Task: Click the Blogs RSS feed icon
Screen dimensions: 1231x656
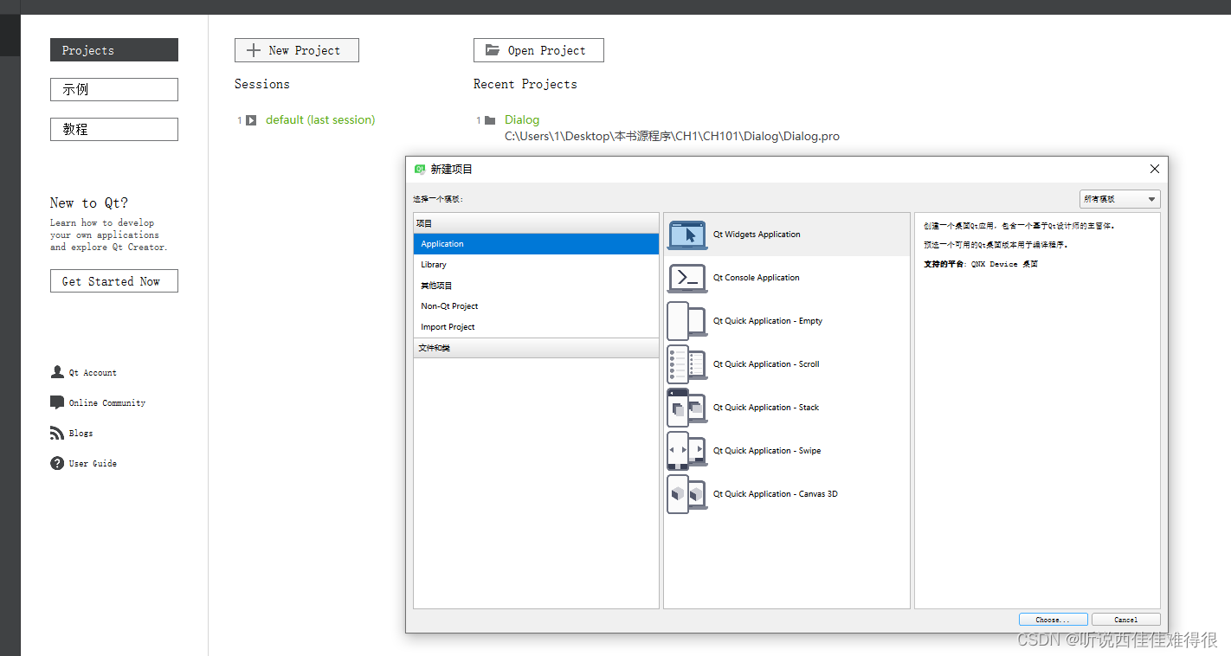Action: pos(57,433)
